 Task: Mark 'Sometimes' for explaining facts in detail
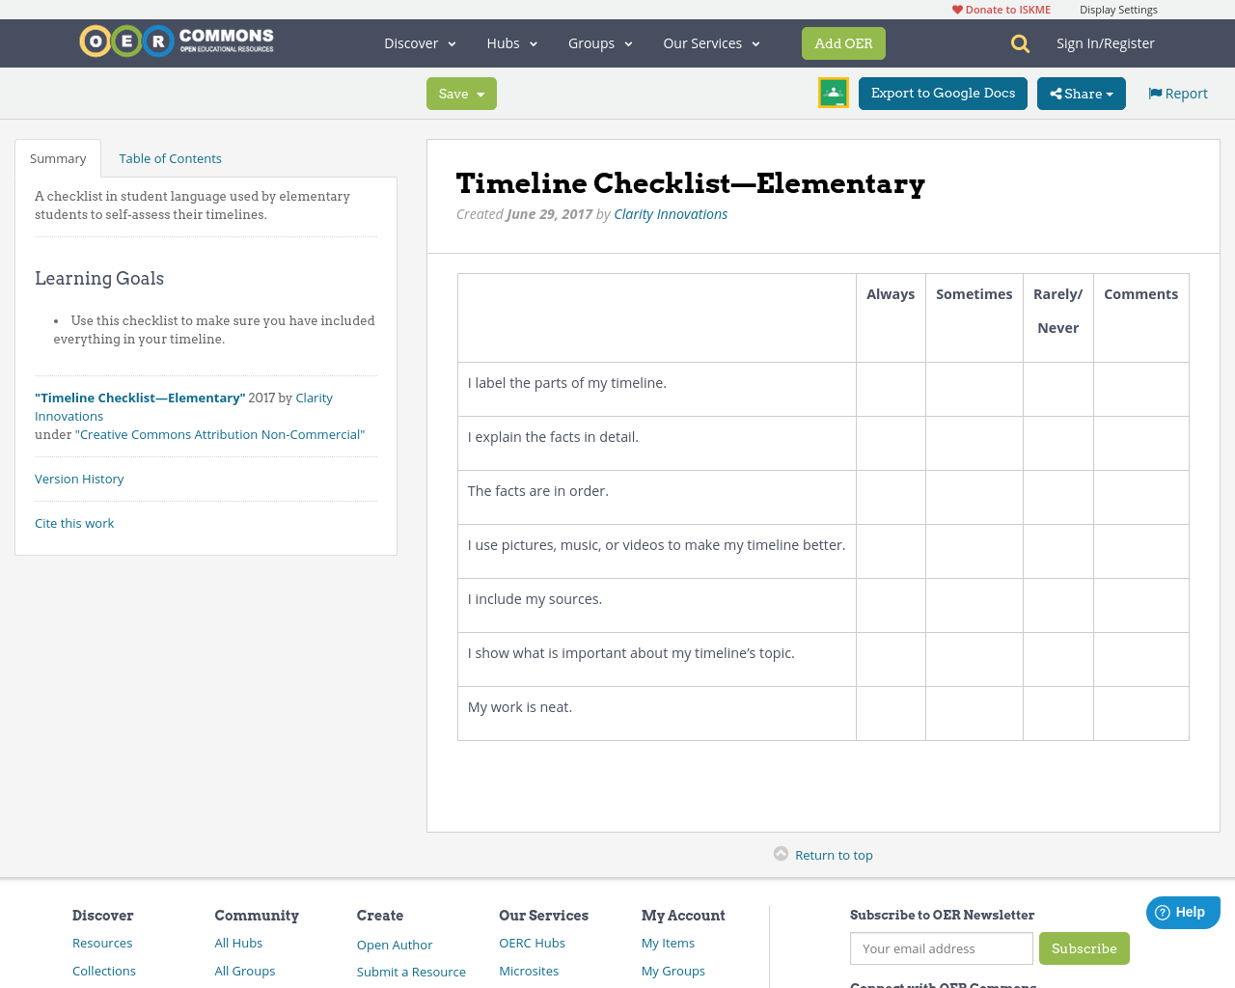(974, 443)
